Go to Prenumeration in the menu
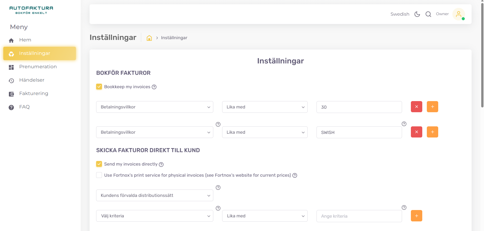The height and width of the screenshot is (231, 484). coord(38,67)
